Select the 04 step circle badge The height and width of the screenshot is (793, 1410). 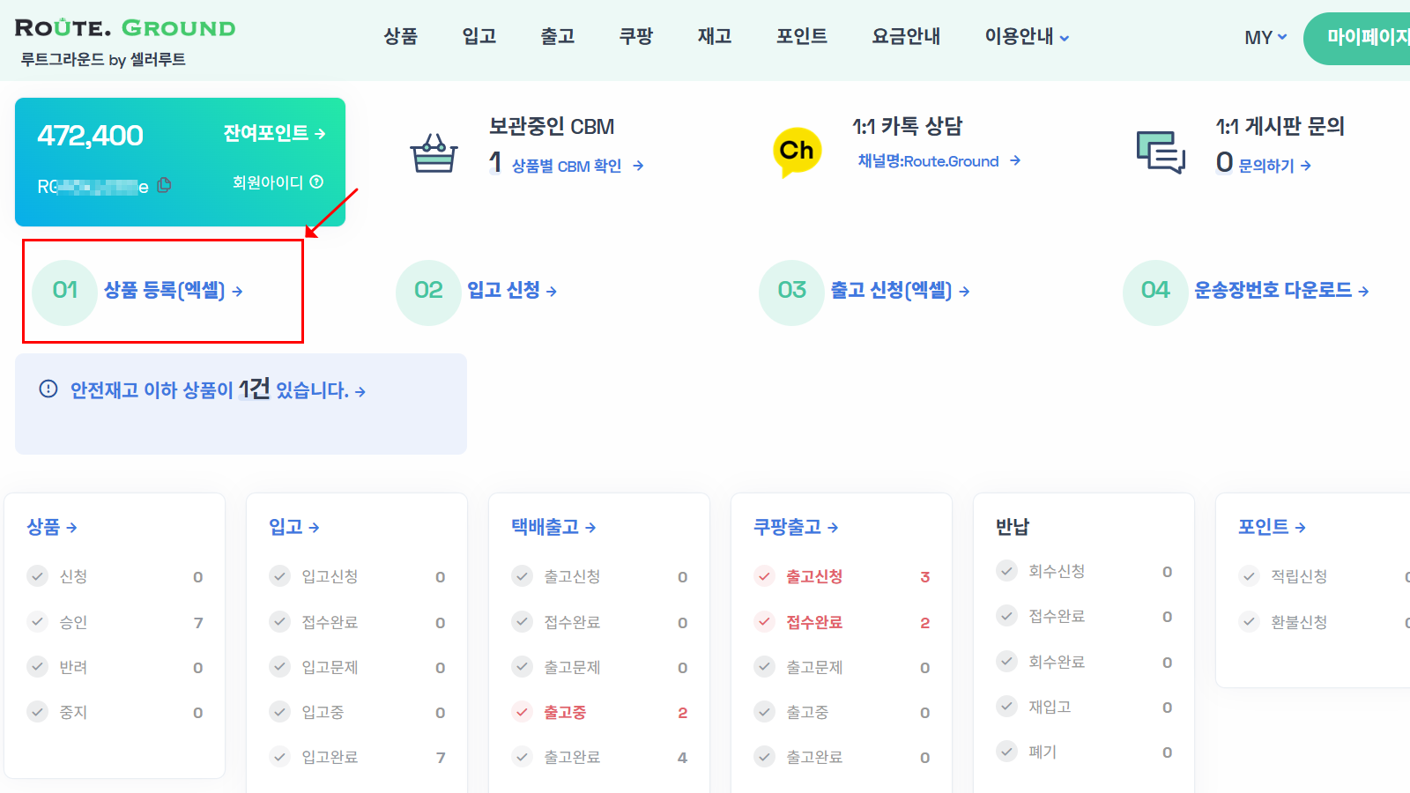pyautogui.click(x=1155, y=291)
